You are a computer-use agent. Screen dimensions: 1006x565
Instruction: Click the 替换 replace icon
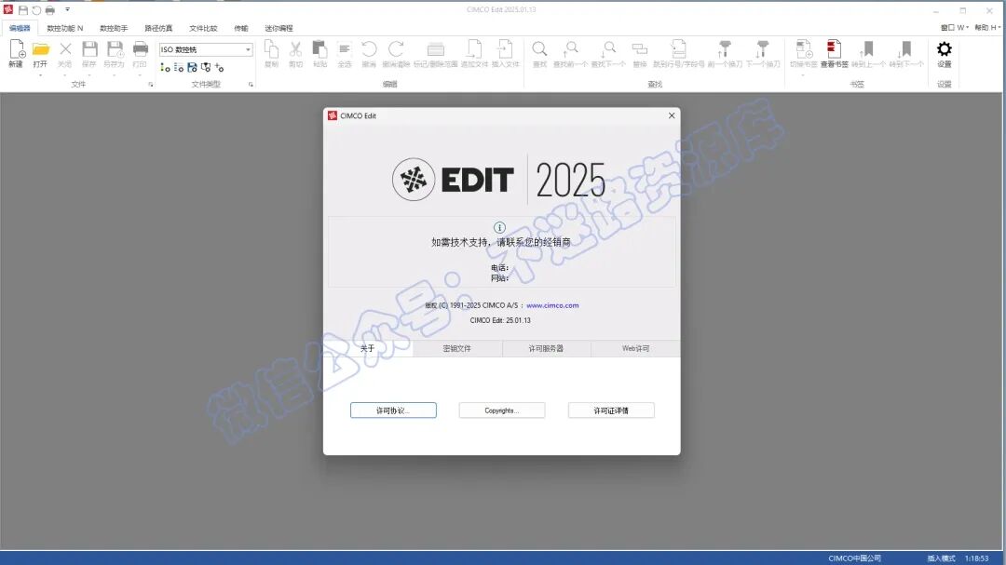click(x=640, y=49)
